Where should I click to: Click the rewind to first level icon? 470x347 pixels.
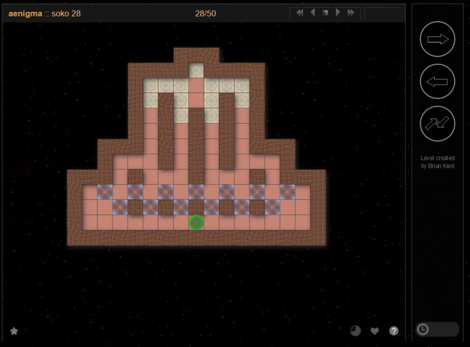pos(300,12)
